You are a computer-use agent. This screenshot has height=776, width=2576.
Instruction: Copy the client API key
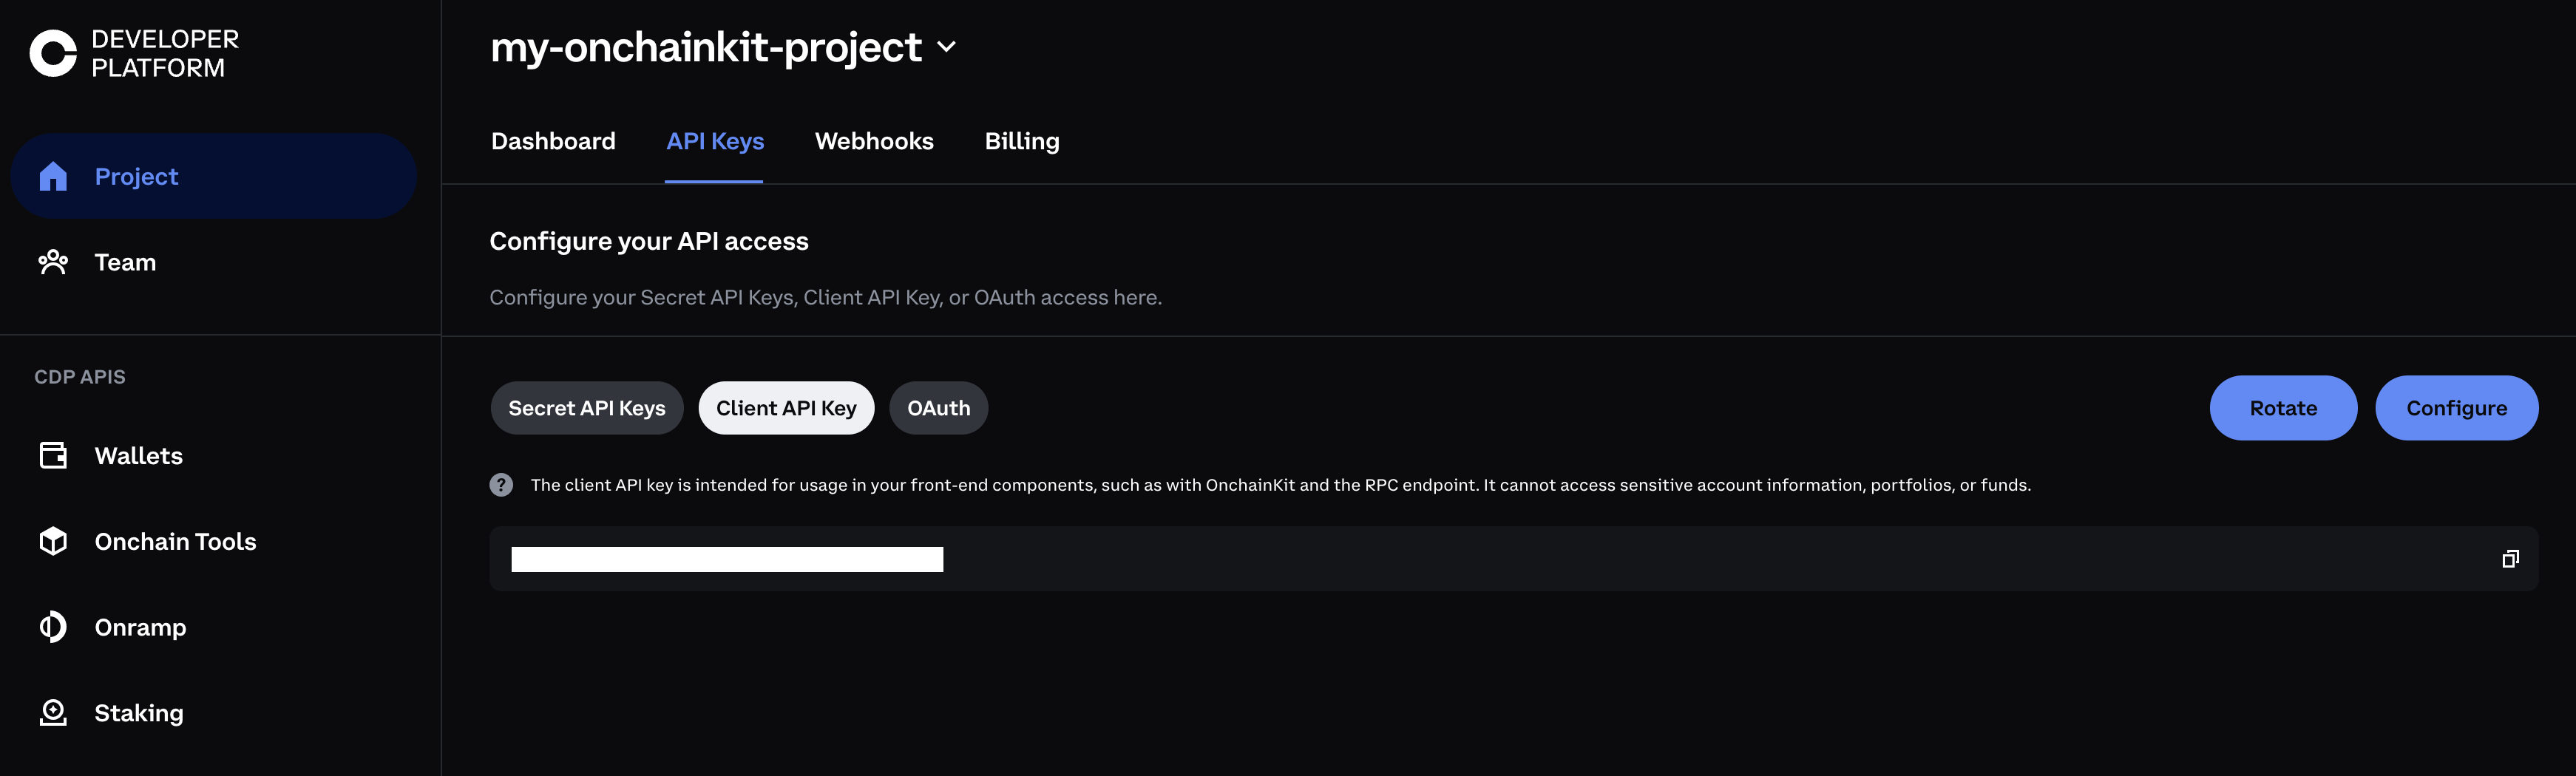point(2510,558)
